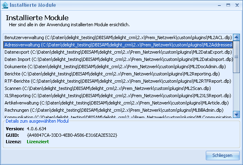This screenshot has width=243, height=165.
Task: Select the Berichte module row
Action: (x=118, y=74)
